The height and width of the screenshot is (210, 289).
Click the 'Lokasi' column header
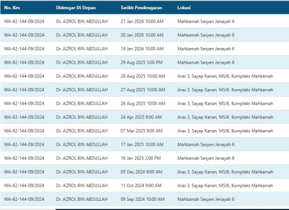click(184, 8)
